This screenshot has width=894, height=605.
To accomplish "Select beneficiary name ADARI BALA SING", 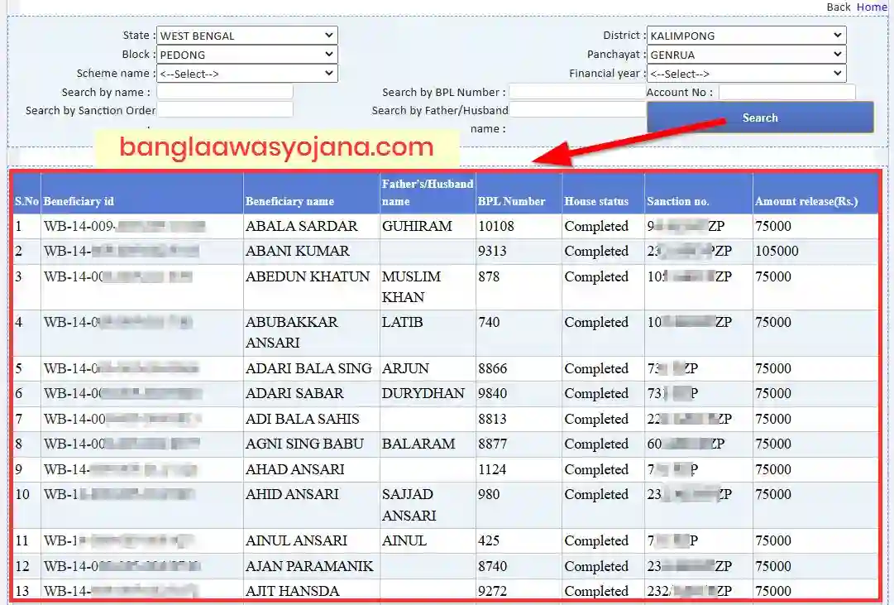I will click(308, 368).
